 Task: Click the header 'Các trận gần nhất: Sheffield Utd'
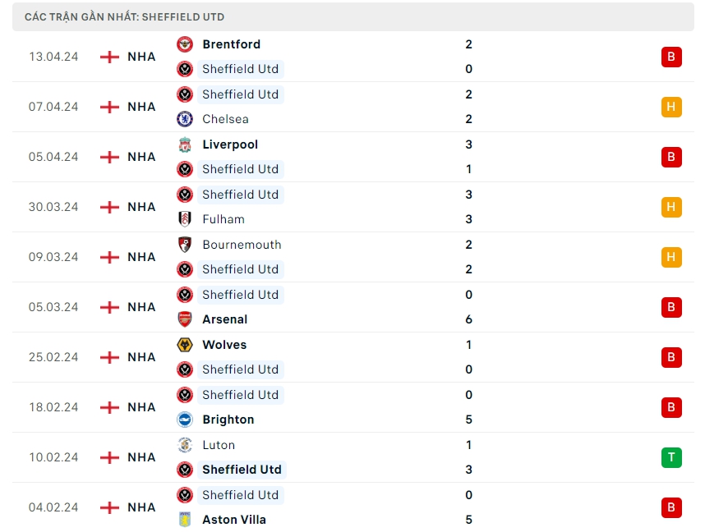(x=124, y=16)
